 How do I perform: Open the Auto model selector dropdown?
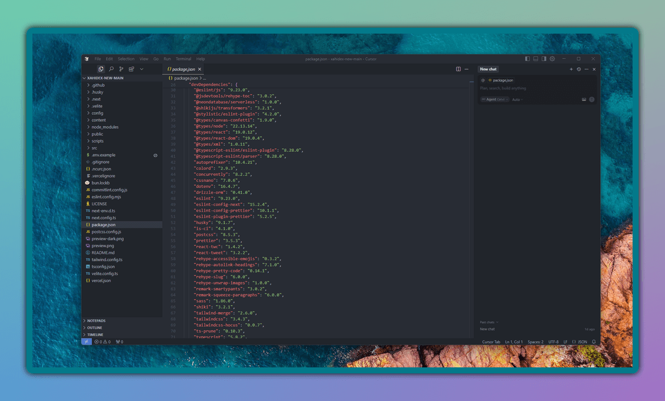click(x=517, y=99)
